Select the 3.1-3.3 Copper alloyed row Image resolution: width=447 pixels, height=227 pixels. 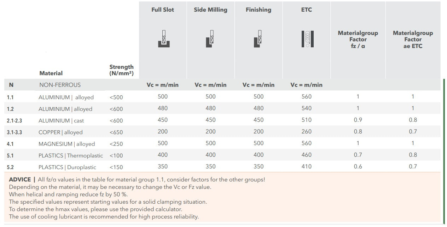click(x=223, y=132)
